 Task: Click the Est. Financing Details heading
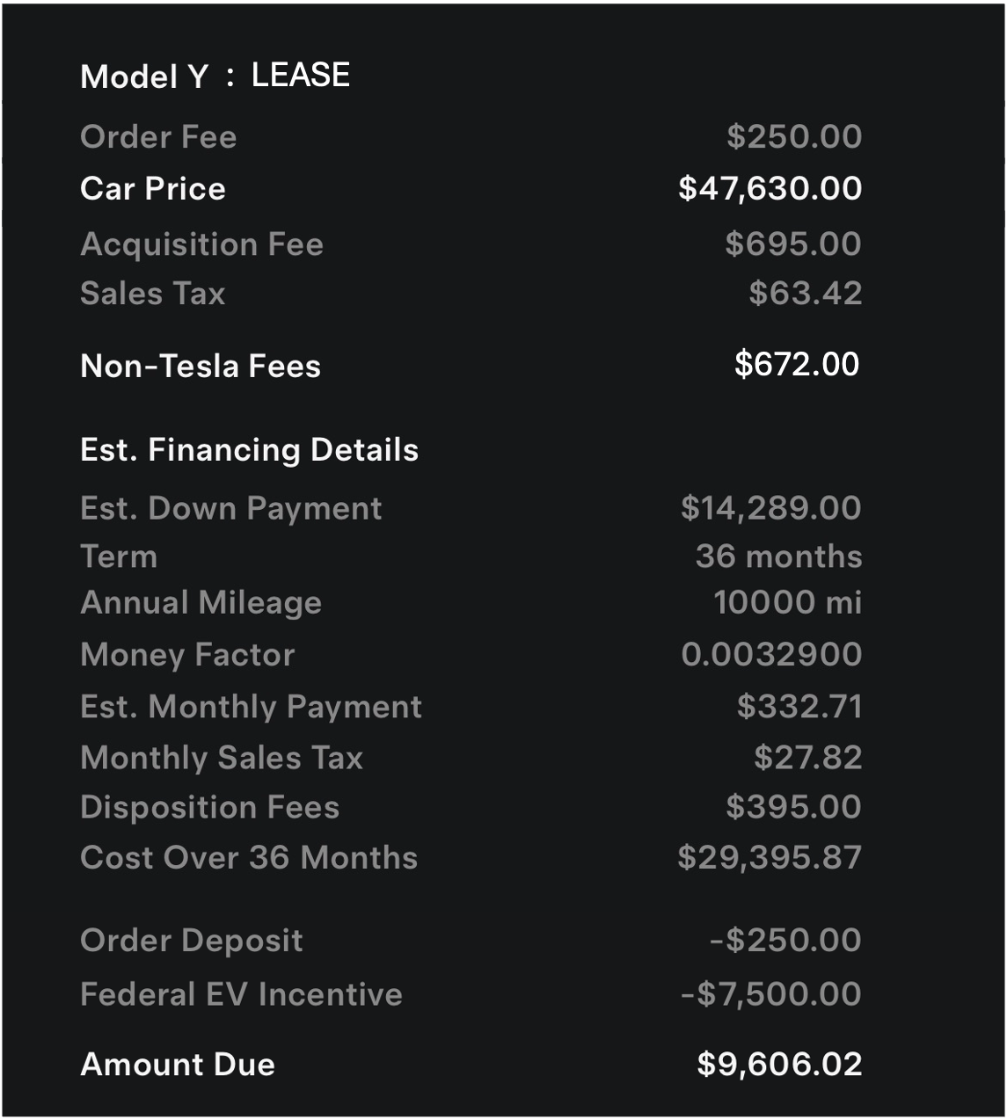(249, 450)
